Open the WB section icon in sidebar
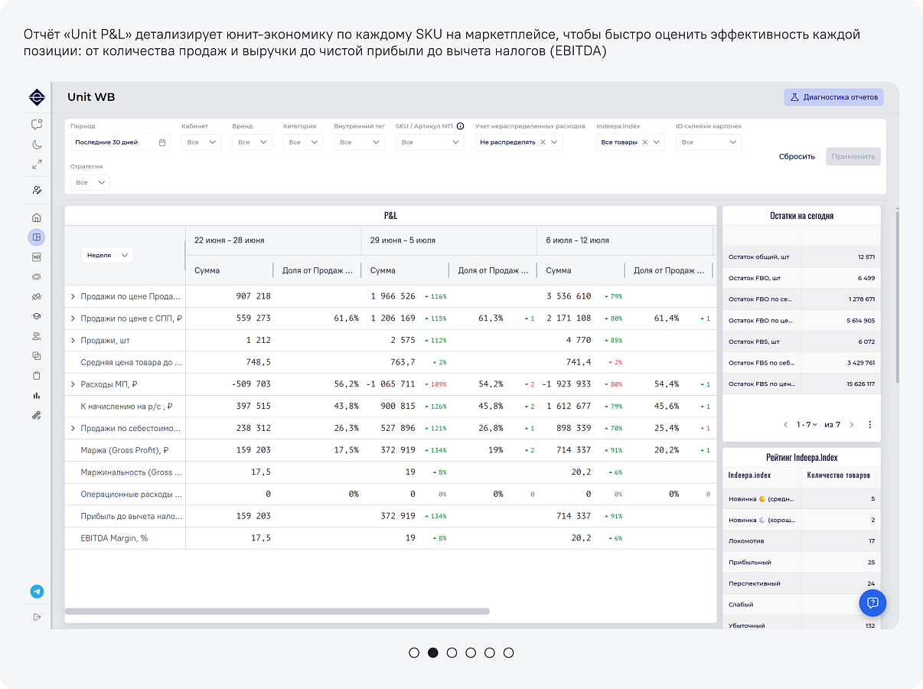This screenshot has height=689, width=923. [x=37, y=257]
